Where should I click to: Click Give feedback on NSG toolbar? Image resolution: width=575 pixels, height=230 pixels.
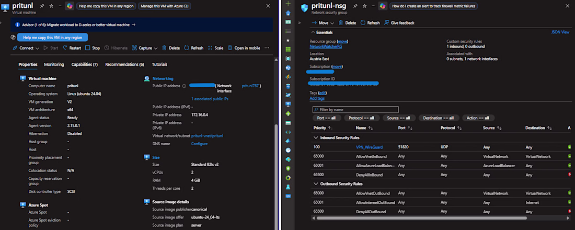click(399, 23)
